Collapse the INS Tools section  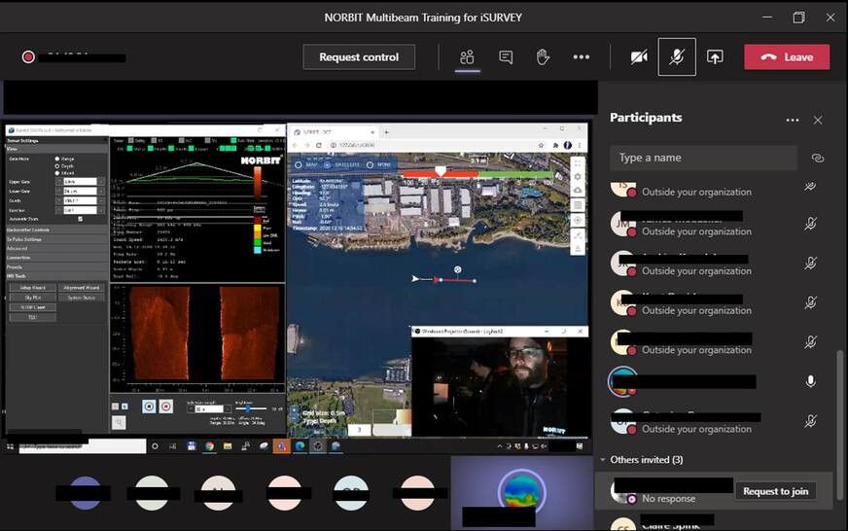click(x=56, y=276)
